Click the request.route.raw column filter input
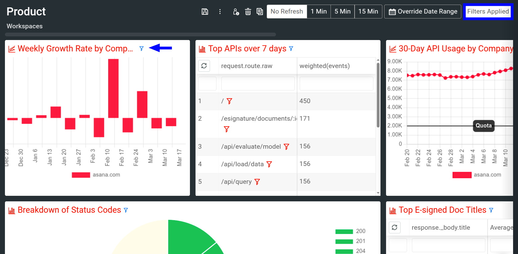This screenshot has height=254, width=518. point(258,83)
